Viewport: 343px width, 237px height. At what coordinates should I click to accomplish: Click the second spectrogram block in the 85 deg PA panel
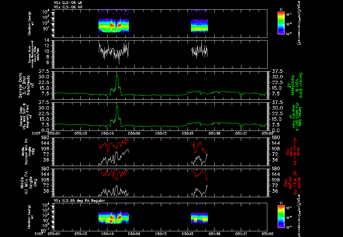tap(199, 218)
